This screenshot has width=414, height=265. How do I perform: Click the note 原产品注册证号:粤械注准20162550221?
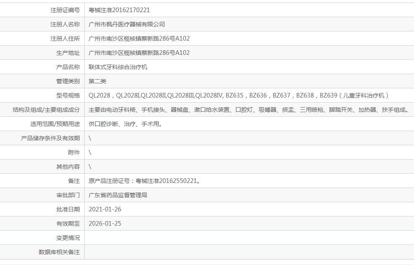coord(145,181)
